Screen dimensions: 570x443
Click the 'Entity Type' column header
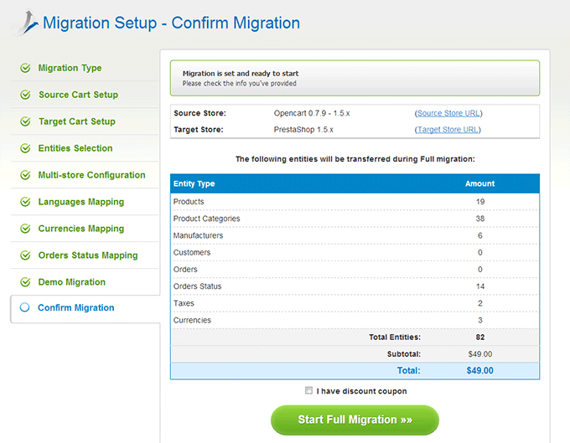coord(194,183)
